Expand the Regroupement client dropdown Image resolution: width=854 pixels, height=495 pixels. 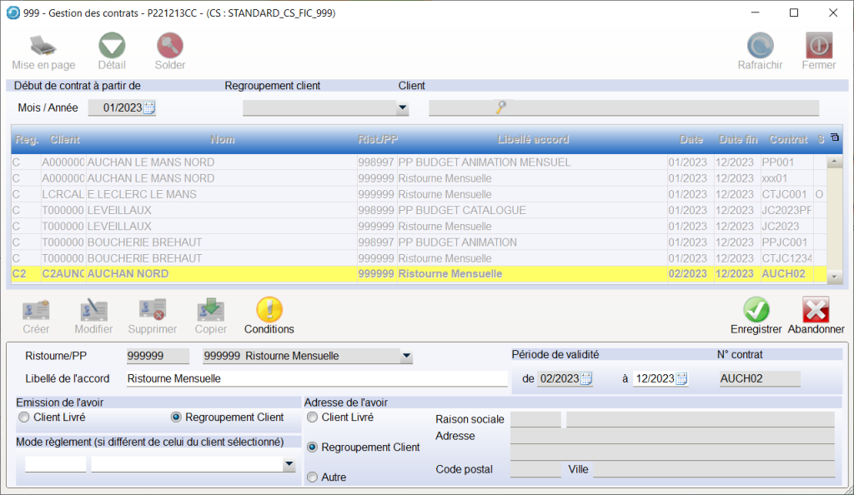(x=403, y=107)
